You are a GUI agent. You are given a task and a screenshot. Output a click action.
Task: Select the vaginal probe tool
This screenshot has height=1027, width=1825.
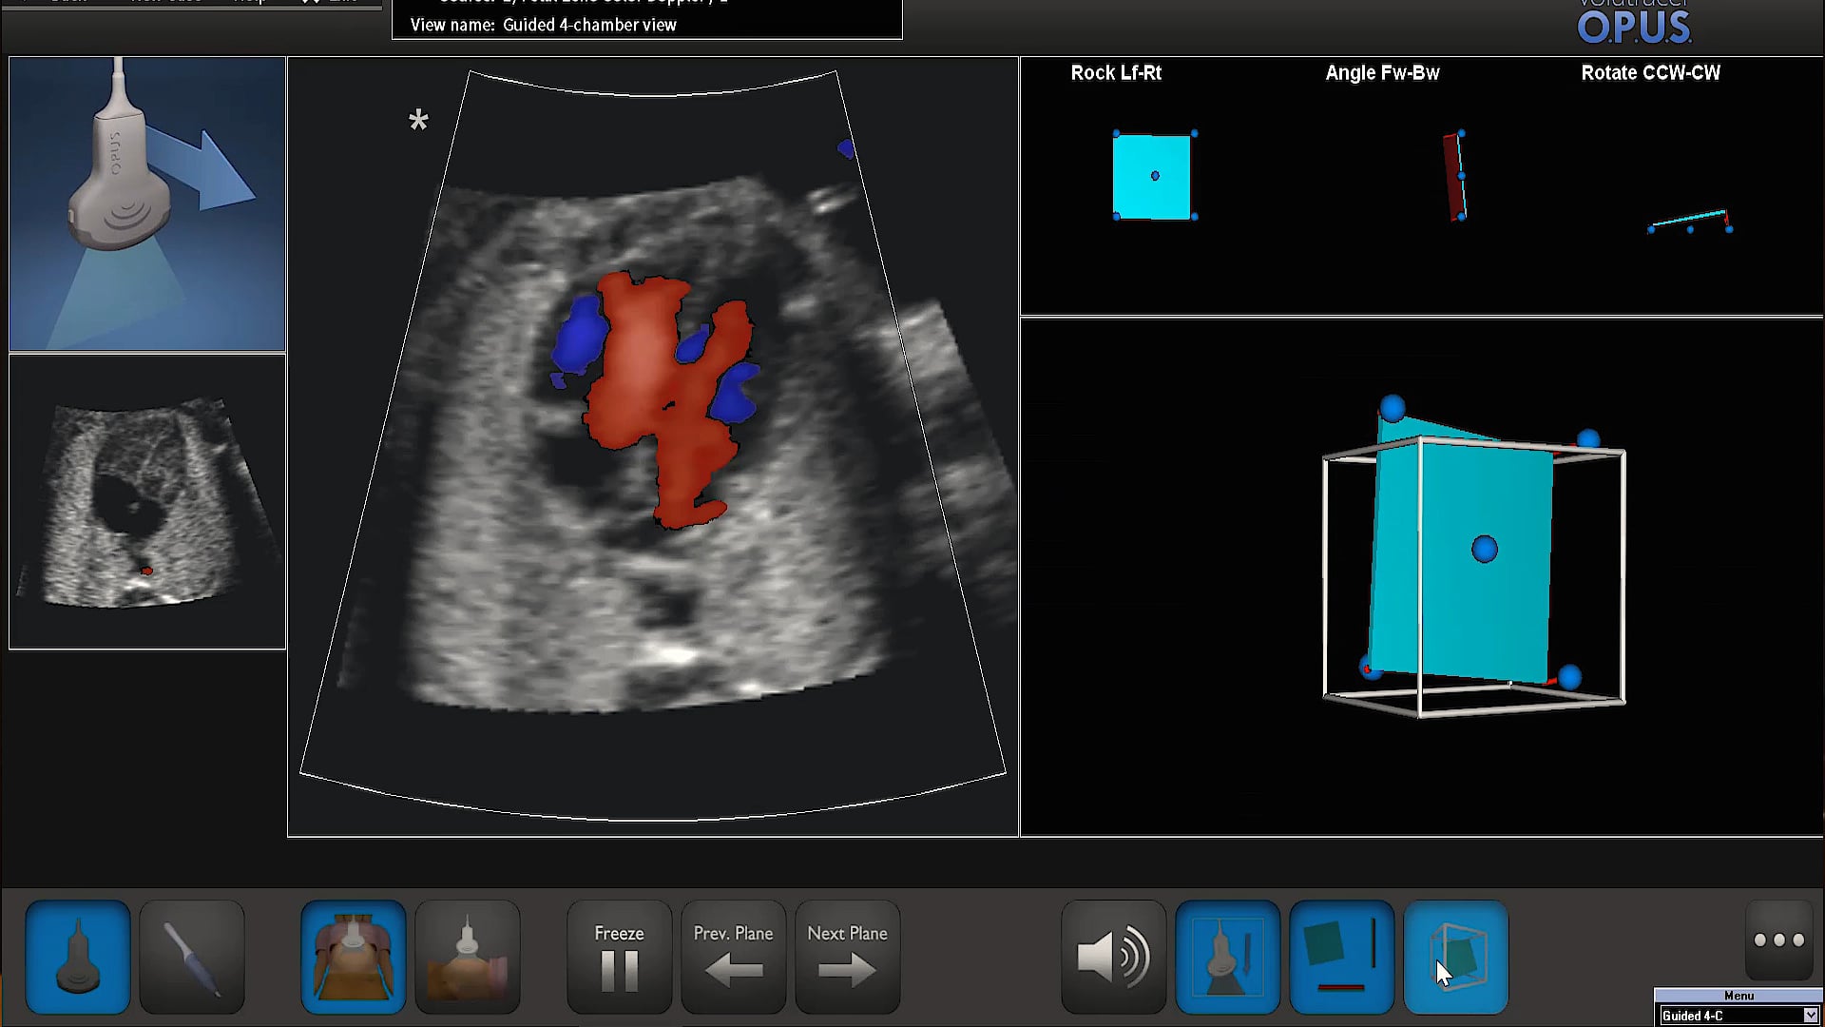point(192,956)
